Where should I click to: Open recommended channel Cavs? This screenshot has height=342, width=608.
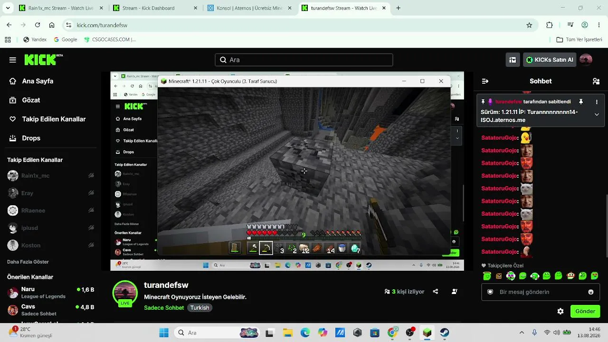(51, 310)
